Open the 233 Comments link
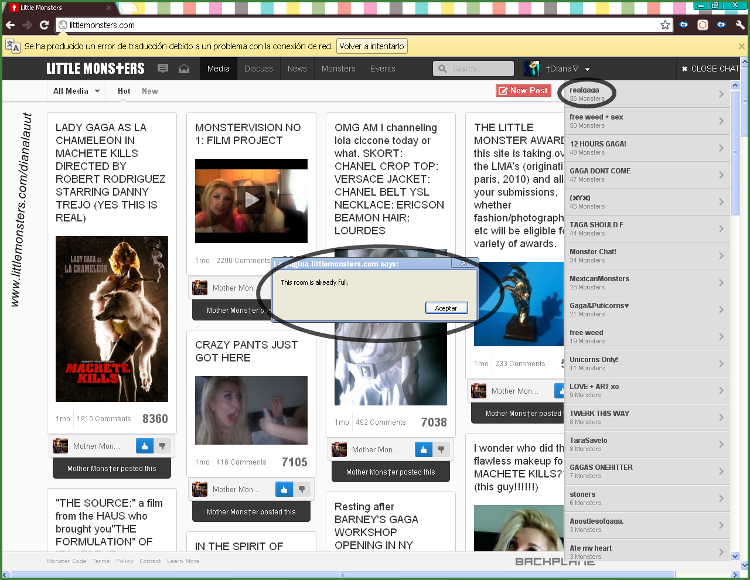The image size is (750, 580). pyautogui.click(x=520, y=364)
